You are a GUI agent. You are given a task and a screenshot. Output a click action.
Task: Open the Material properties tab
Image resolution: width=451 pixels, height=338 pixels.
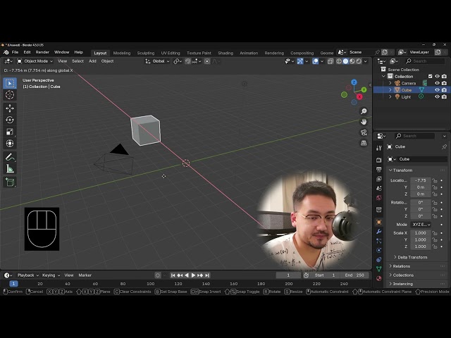379,279
